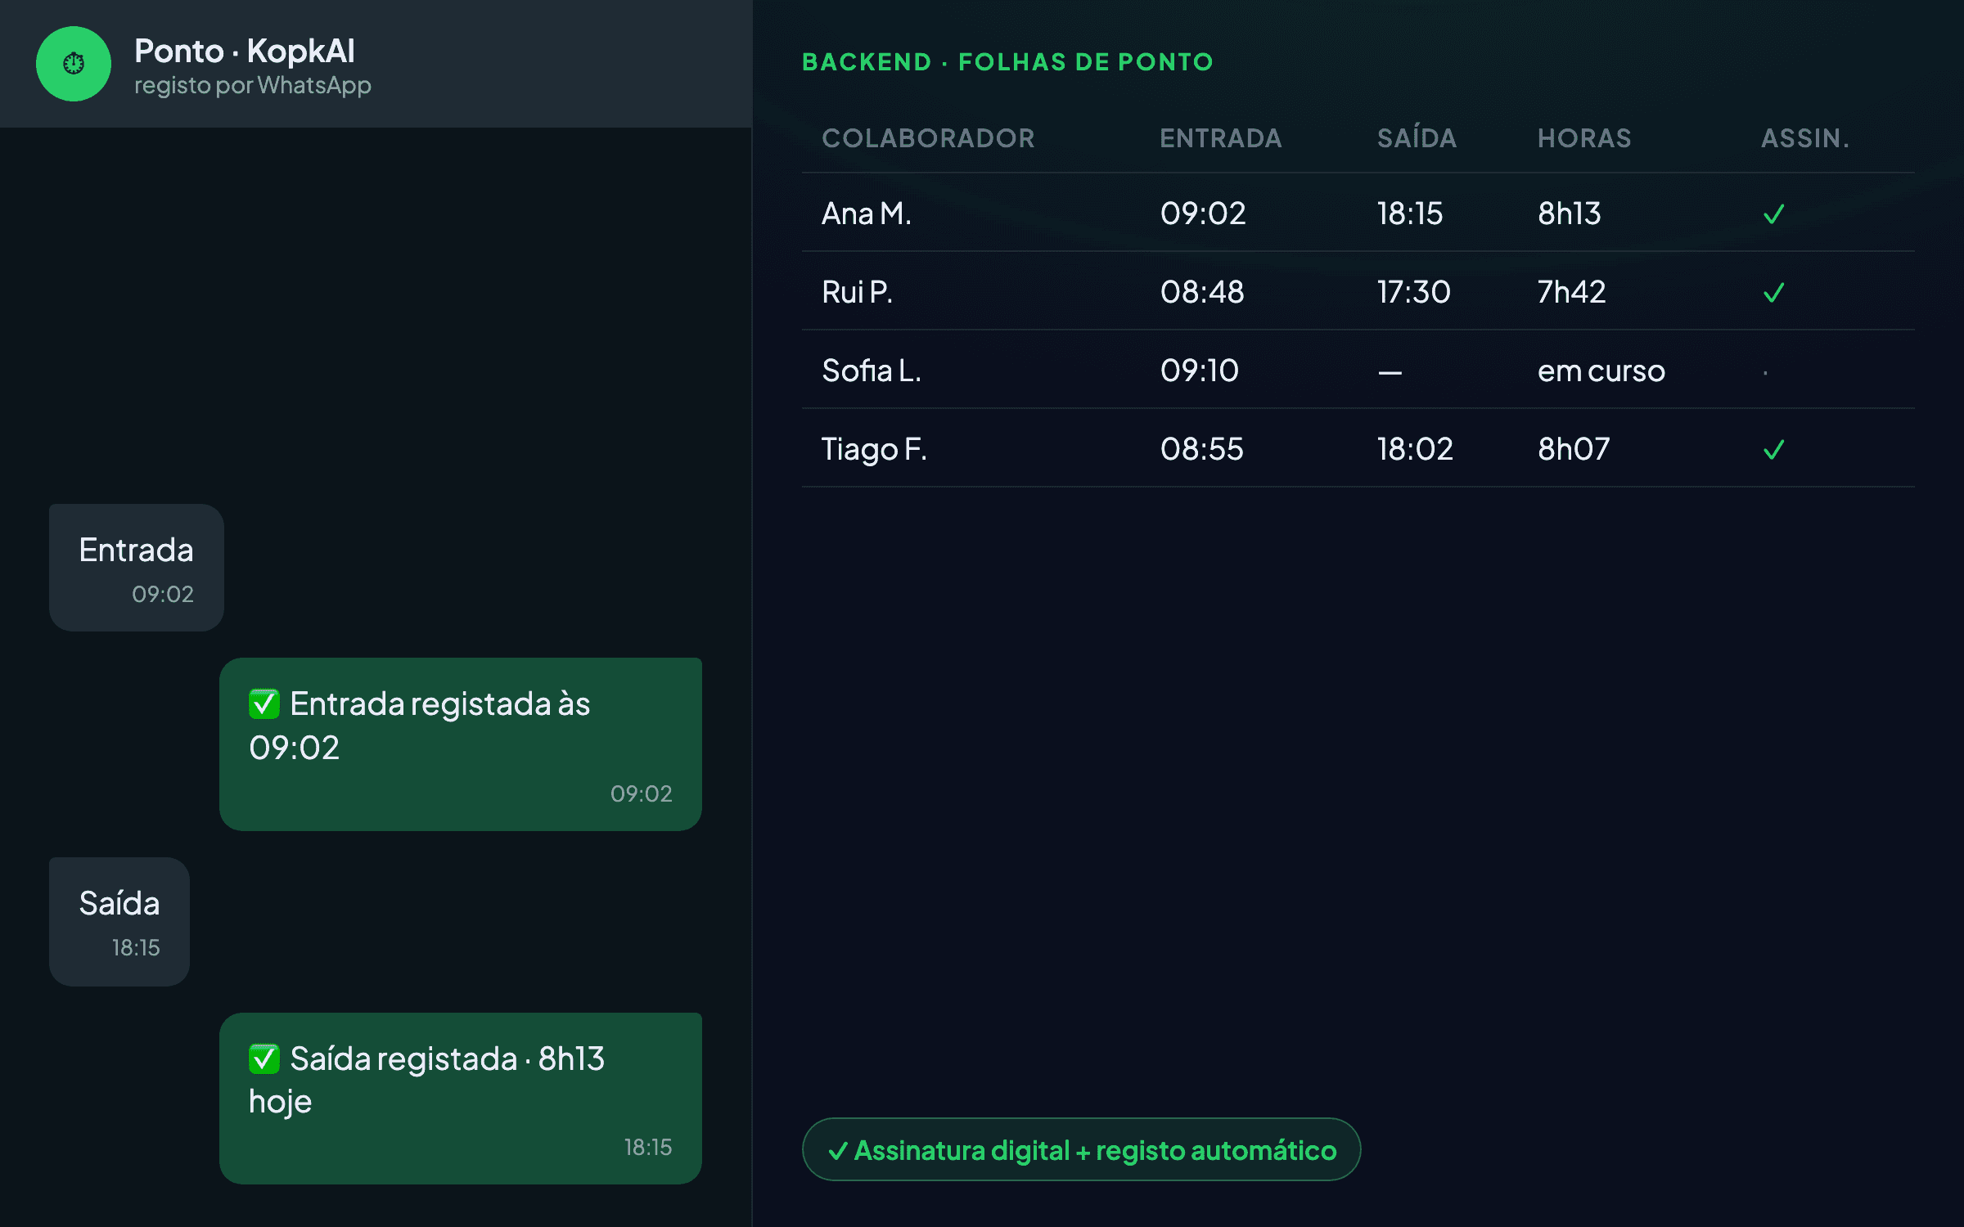The width and height of the screenshot is (1964, 1227).
Task: Click the ENTRADA column header
Action: pos(1221,138)
